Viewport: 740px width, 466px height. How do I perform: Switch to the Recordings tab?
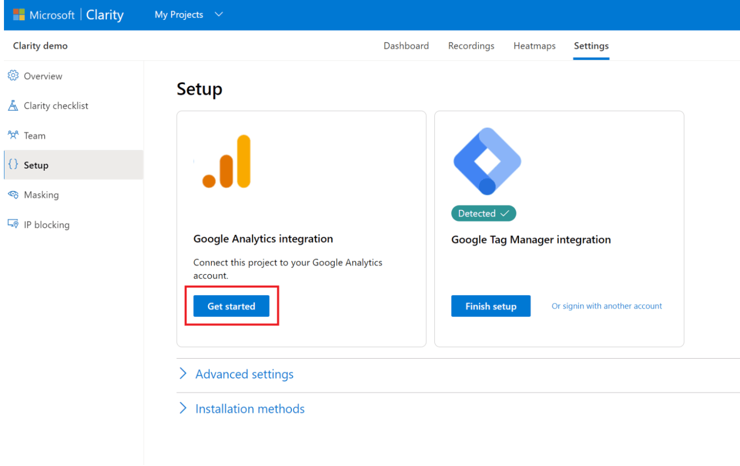pos(471,46)
